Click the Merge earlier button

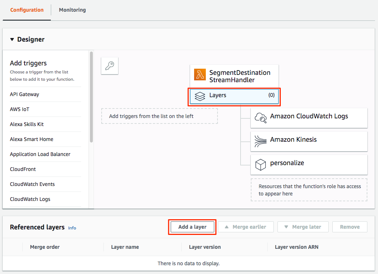click(x=246, y=227)
